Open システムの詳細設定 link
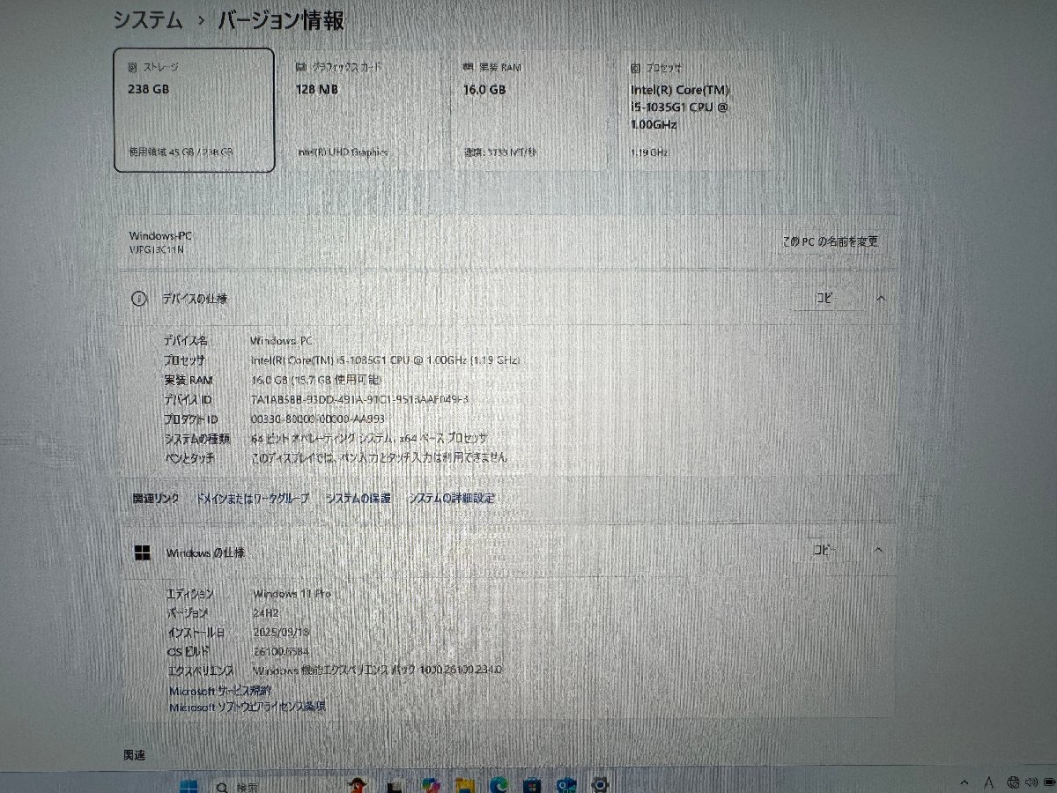This screenshot has width=1057, height=793. pos(452,499)
